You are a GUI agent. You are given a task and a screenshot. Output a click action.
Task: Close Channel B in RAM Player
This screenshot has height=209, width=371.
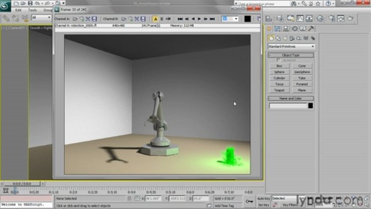(x=136, y=19)
